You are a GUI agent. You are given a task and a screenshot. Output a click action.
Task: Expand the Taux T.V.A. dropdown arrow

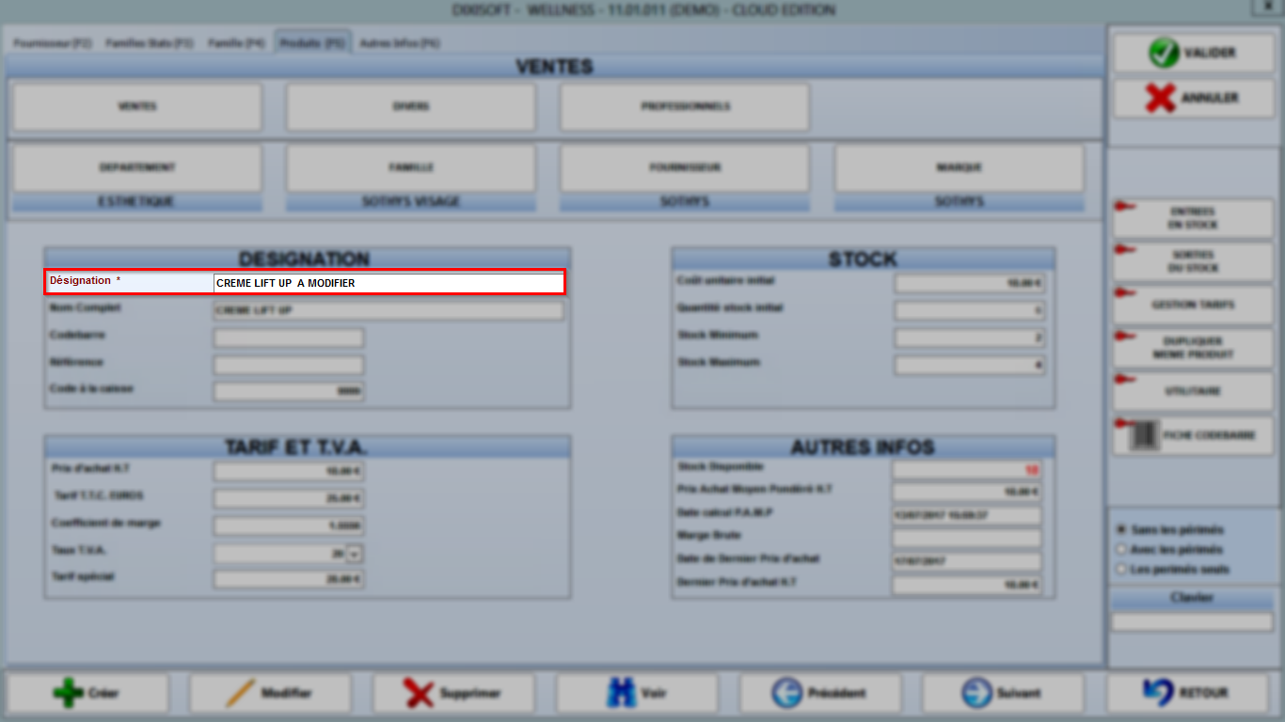[x=354, y=554]
